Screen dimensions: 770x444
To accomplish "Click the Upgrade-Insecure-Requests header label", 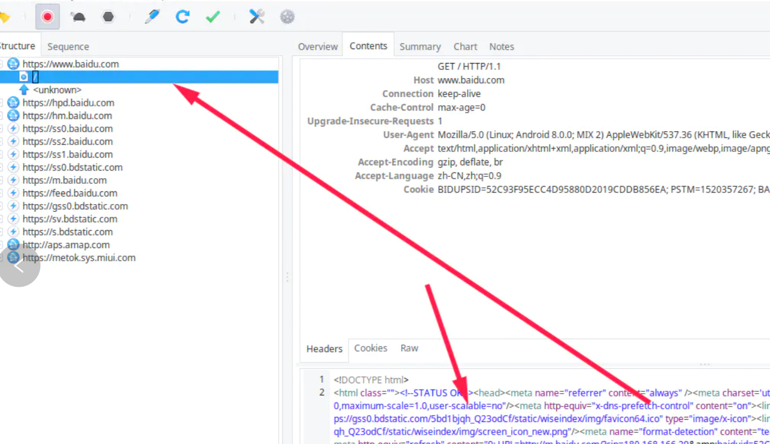I will tap(370, 121).
